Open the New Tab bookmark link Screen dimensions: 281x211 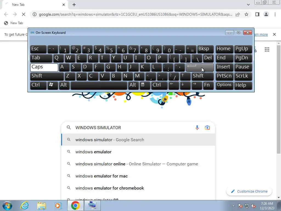[x=14, y=23]
